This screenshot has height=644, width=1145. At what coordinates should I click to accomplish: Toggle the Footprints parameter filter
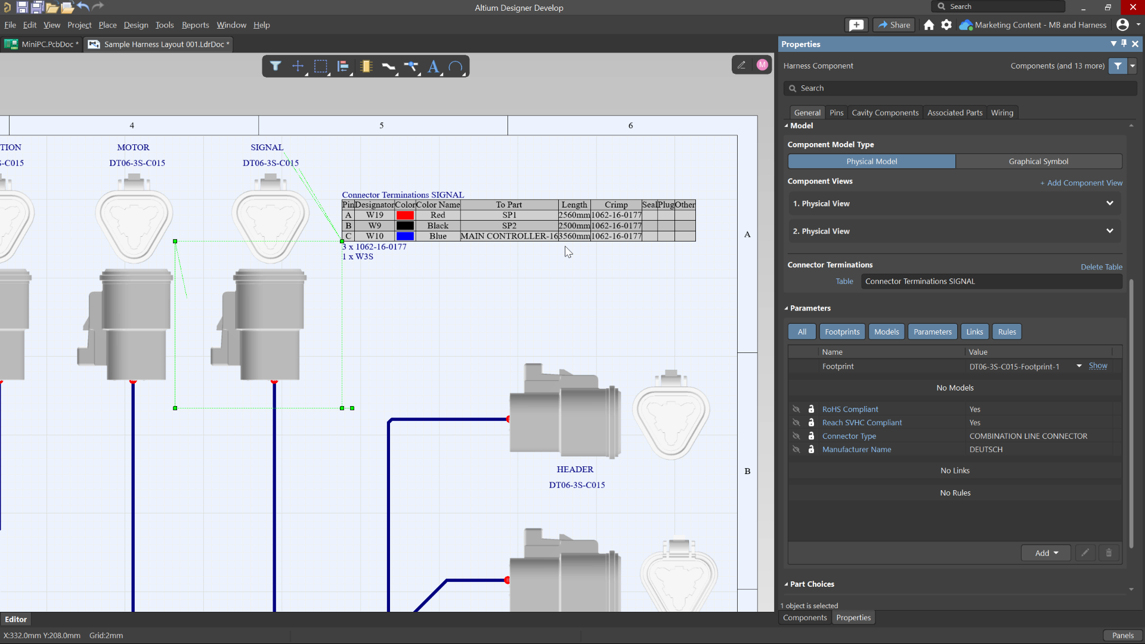[842, 332]
